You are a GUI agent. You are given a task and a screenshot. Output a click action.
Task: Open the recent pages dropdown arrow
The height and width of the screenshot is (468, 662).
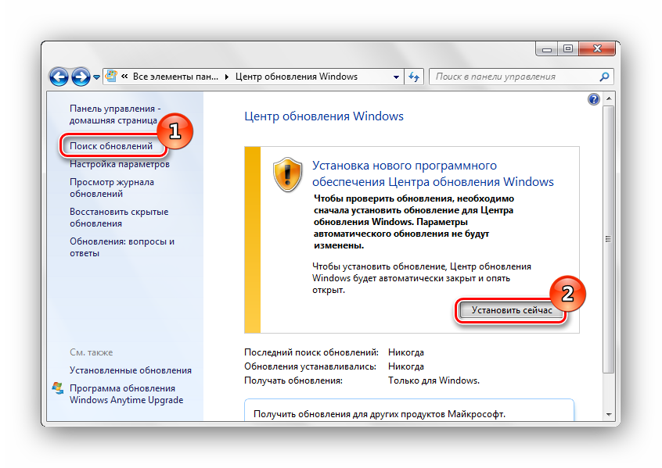(x=97, y=77)
